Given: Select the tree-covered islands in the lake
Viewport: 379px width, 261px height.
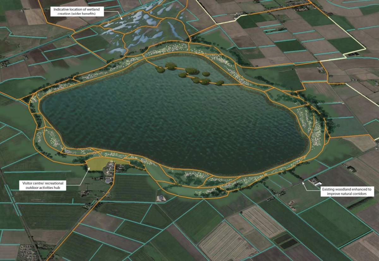Looking at the screenshot, I should 189,74.
